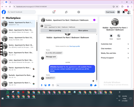Open File Explorer in the taskbar

coord(69,92)
